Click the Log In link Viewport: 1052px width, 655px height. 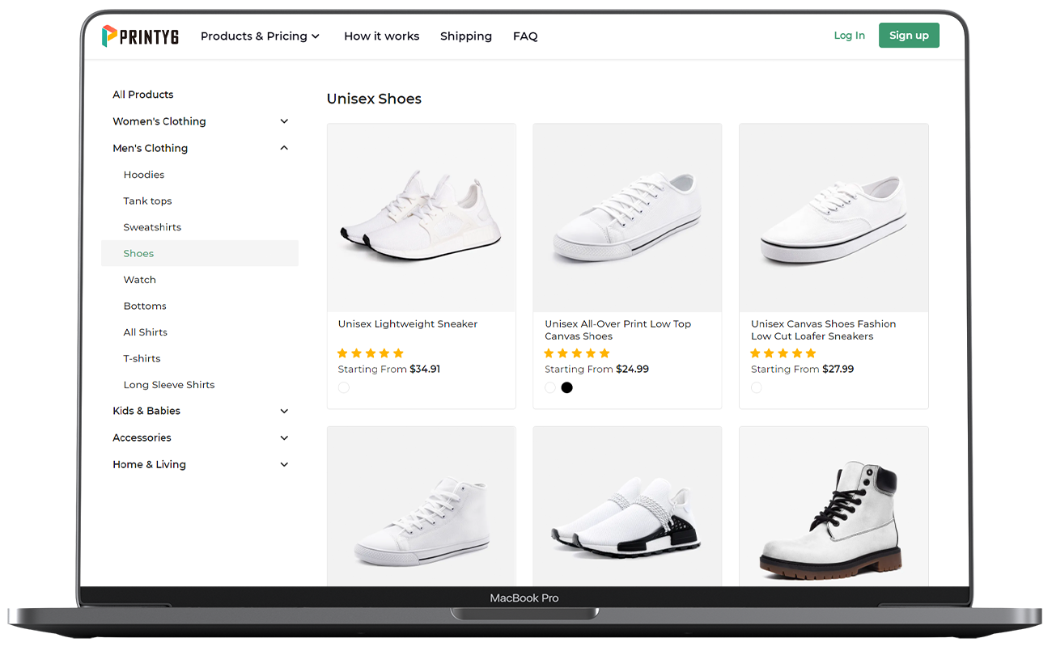pyautogui.click(x=849, y=36)
